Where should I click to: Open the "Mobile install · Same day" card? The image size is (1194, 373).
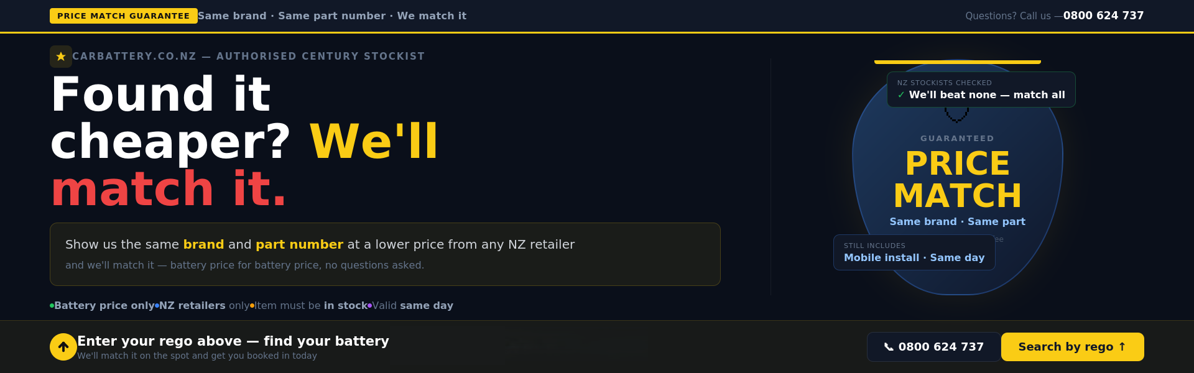point(914,252)
